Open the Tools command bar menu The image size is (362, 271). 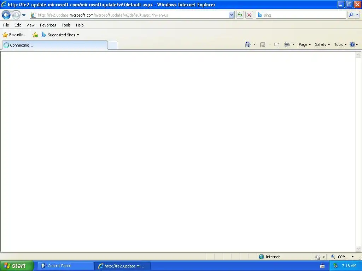pyautogui.click(x=340, y=44)
